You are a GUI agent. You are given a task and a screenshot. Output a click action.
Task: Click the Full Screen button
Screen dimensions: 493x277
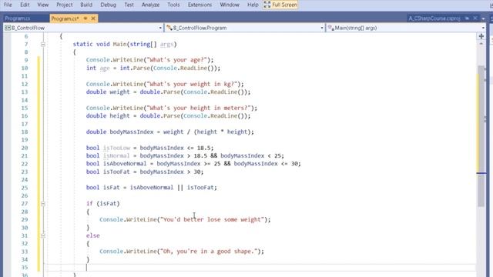pyautogui.click(x=280, y=5)
